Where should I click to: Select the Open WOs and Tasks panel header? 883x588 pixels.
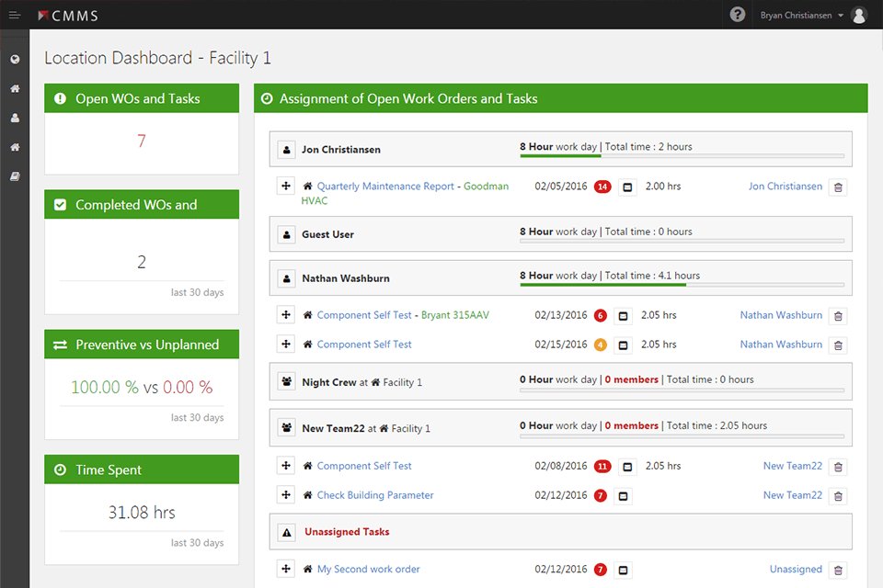pos(142,98)
